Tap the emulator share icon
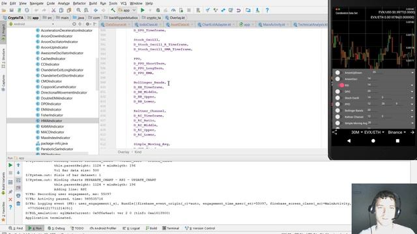Screen dimensions: 417x234 click(x=334, y=132)
